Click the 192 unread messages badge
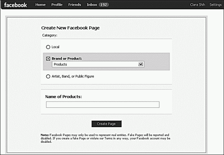 [x=104, y=5]
